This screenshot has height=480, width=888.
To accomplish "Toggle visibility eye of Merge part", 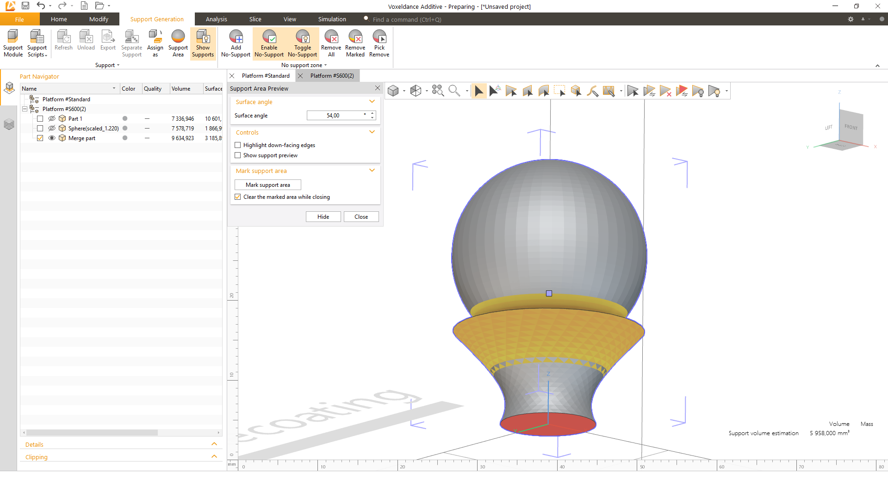I will (x=52, y=138).
